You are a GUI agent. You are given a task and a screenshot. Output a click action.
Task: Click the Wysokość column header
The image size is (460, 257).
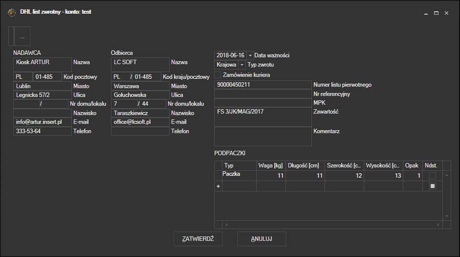[383, 165]
